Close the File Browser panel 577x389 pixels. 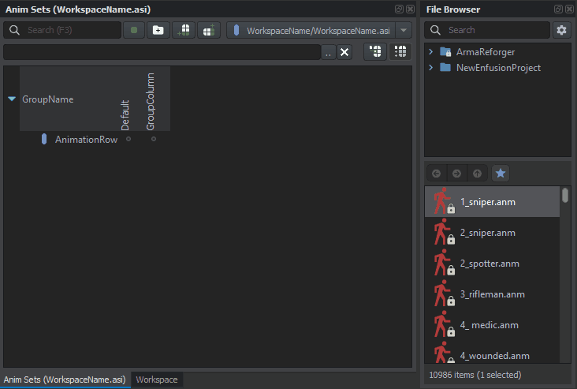point(570,9)
